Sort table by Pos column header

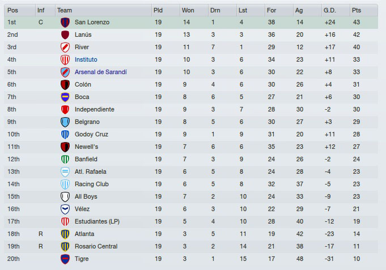(12, 10)
